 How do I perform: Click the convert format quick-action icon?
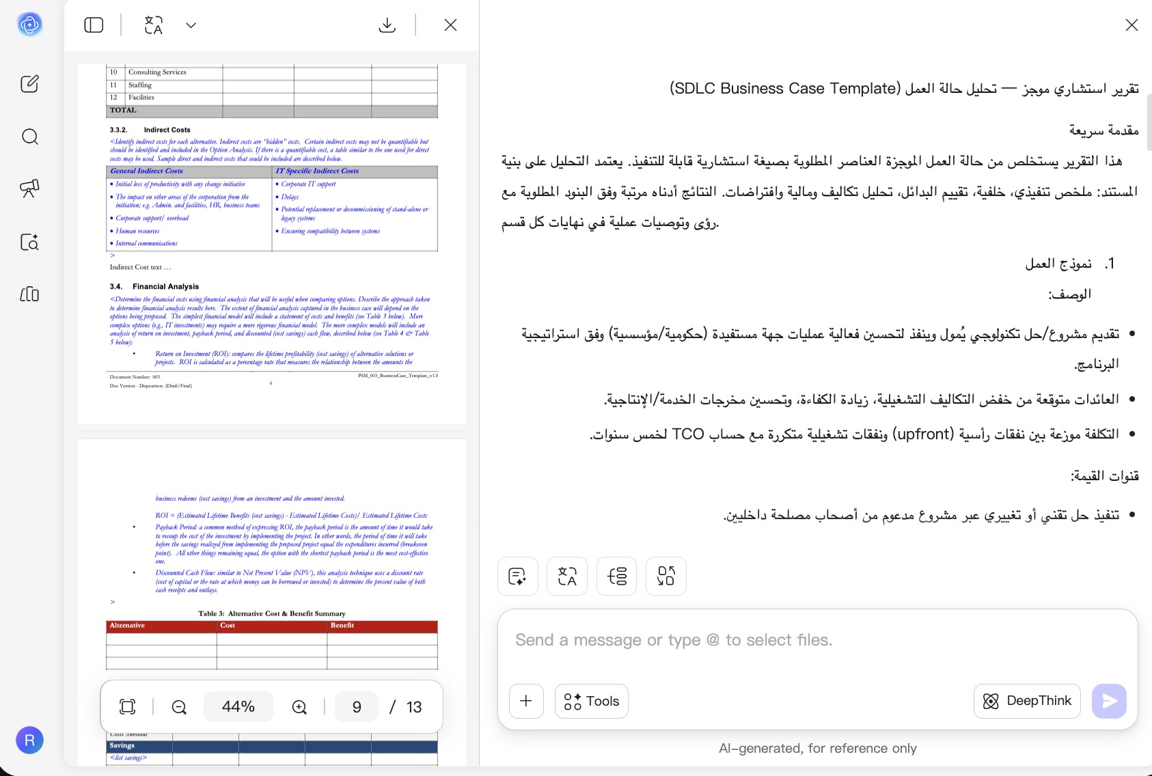666,576
